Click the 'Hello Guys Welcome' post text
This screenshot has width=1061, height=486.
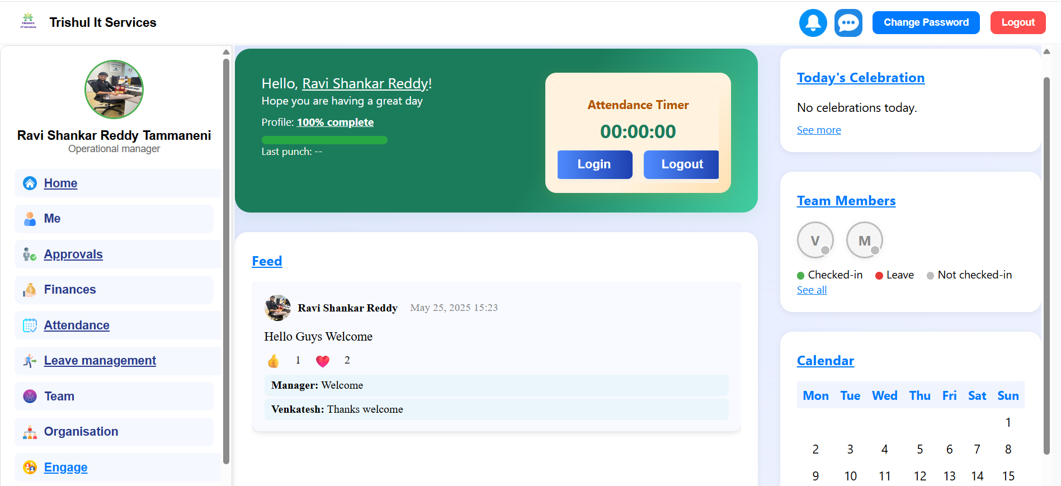point(318,337)
